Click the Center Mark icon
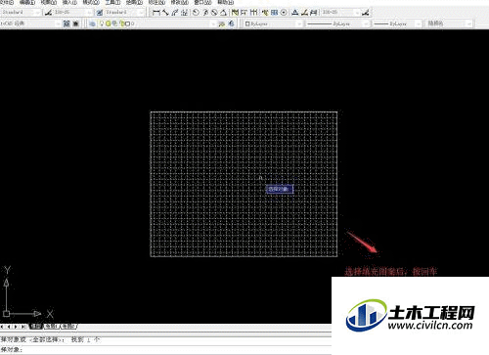 pyautogui.click(x=284, y=13)
